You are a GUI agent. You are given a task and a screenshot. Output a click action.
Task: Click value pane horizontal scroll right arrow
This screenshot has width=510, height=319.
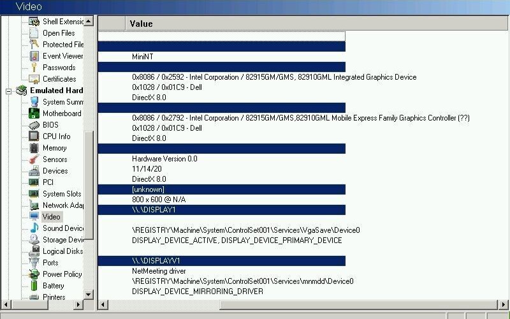(x=503, y=305)
